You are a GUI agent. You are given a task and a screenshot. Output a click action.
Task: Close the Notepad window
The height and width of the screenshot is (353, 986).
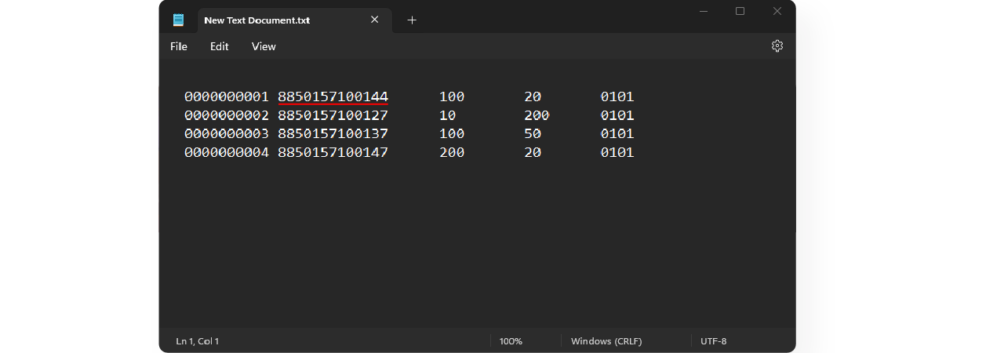[777, 11]
